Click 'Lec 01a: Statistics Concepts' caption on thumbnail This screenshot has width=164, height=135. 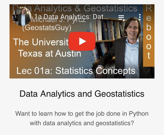pyautogui.click(x=76, y=71)
